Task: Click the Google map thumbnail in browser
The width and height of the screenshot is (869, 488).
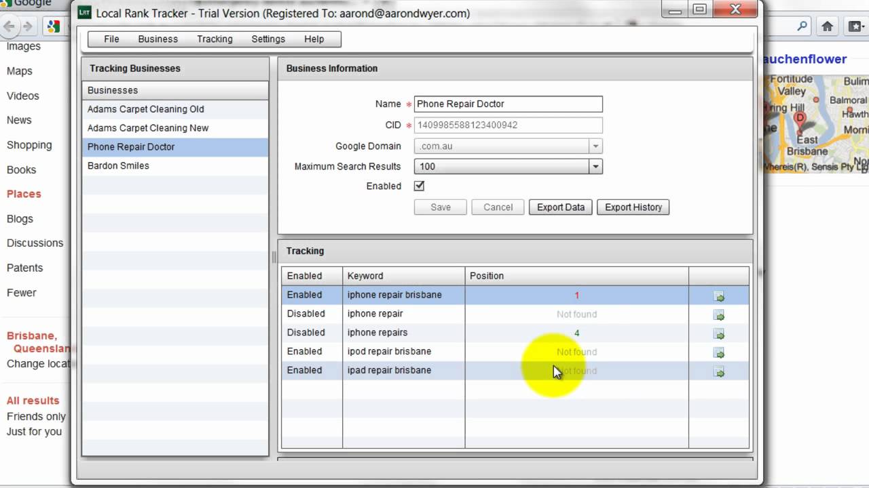Action: pos(815,123)
